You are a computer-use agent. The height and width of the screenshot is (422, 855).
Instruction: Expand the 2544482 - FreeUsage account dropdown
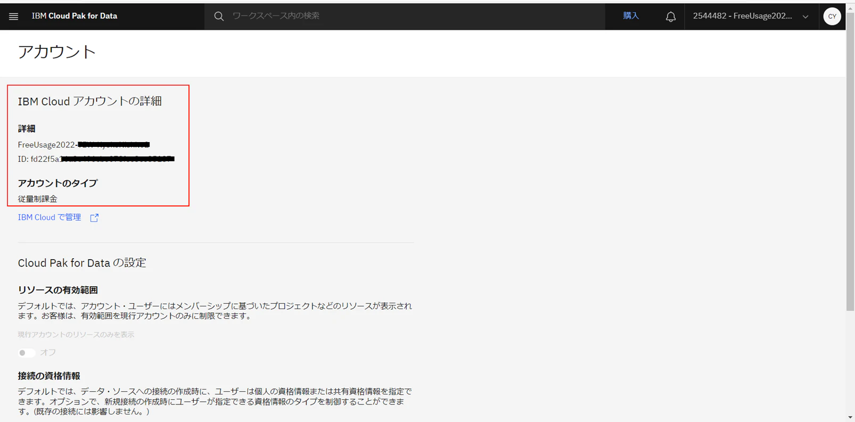coord(751,16)
